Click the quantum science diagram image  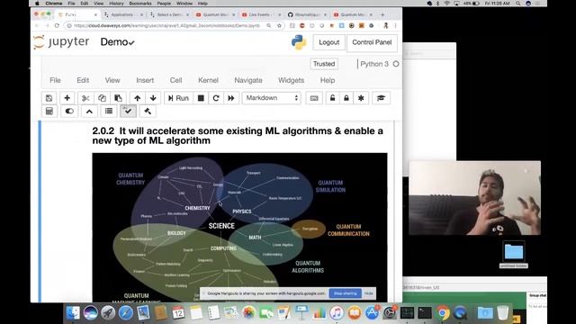[239, 228]
